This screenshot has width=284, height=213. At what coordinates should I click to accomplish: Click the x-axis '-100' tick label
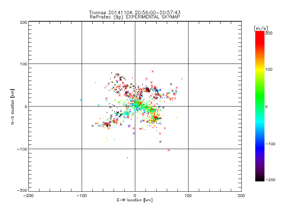click(82, 196)
